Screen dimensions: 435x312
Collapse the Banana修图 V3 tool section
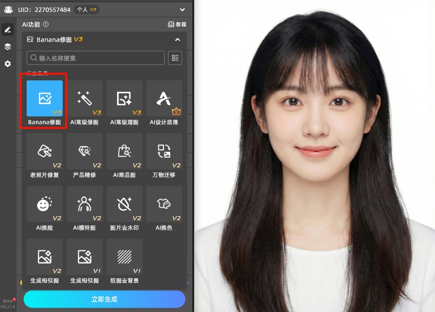178,39
